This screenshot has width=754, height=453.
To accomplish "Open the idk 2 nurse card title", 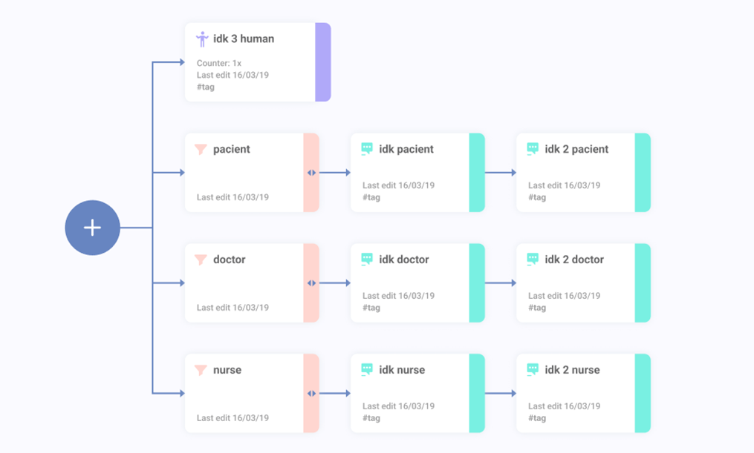I will pos(572,370).
